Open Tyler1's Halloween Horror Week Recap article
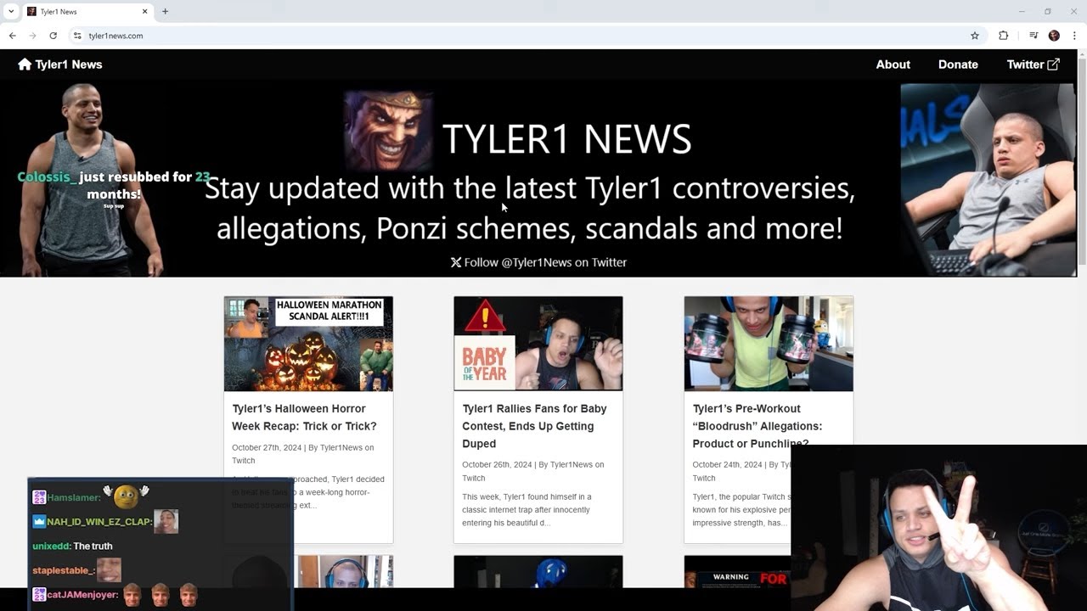 pyautogui.click(x=304, y=418)
